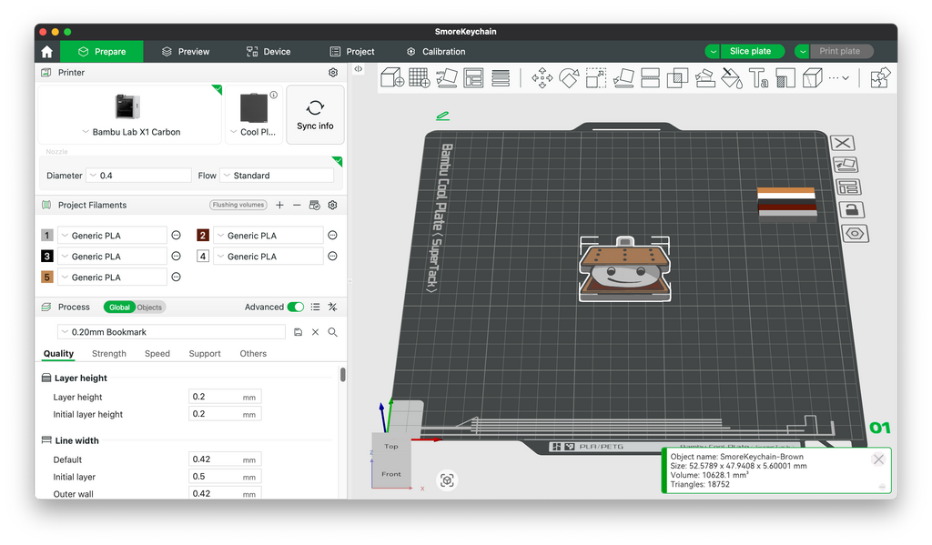This screenshot has height=545, width=932.
Task: Click the AMS filament sync icon
Action: (314, 205)
